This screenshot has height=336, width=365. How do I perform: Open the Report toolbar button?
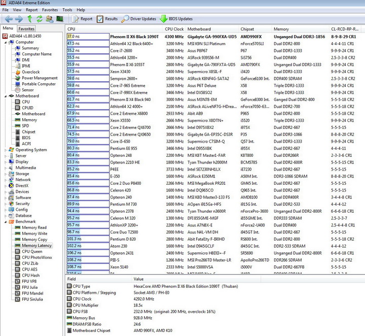point(82,19)
